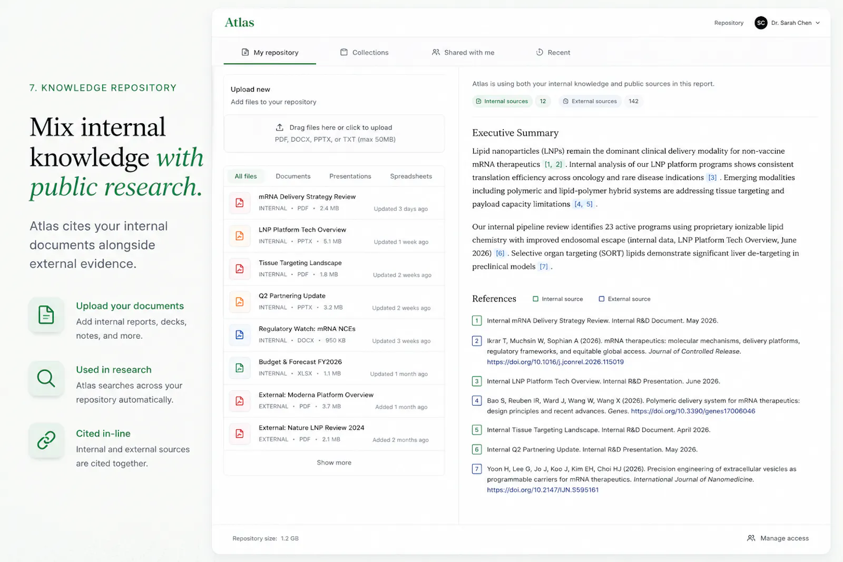The image size is (843, 562).
Task: Click the Manage access people icon
Action: coord(751,538)
